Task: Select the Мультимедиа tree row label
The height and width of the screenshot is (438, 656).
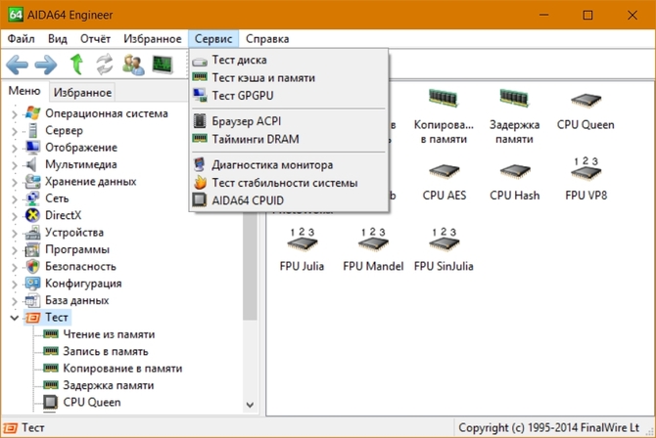Action: pos(80,164)
